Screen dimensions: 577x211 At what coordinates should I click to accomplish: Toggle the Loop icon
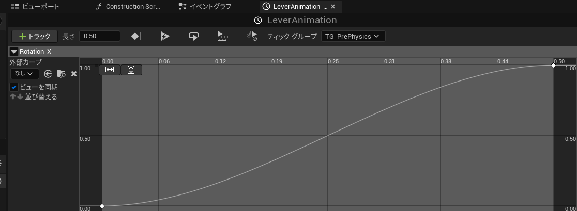coord(193,36)
